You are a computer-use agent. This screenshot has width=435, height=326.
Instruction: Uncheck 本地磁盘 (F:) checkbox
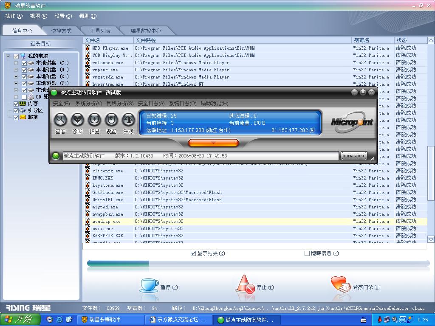coord(24,84)
